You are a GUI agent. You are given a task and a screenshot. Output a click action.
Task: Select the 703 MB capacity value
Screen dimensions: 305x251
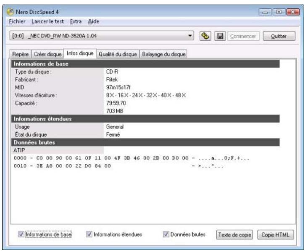[x=115, y=111]
